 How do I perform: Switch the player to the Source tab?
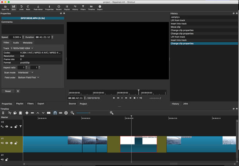(72, 104)
